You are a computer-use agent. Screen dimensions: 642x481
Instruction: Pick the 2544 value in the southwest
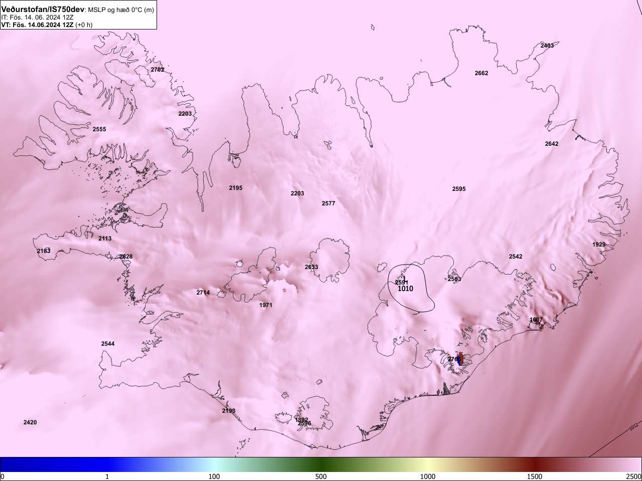click(x=108, y=344)
